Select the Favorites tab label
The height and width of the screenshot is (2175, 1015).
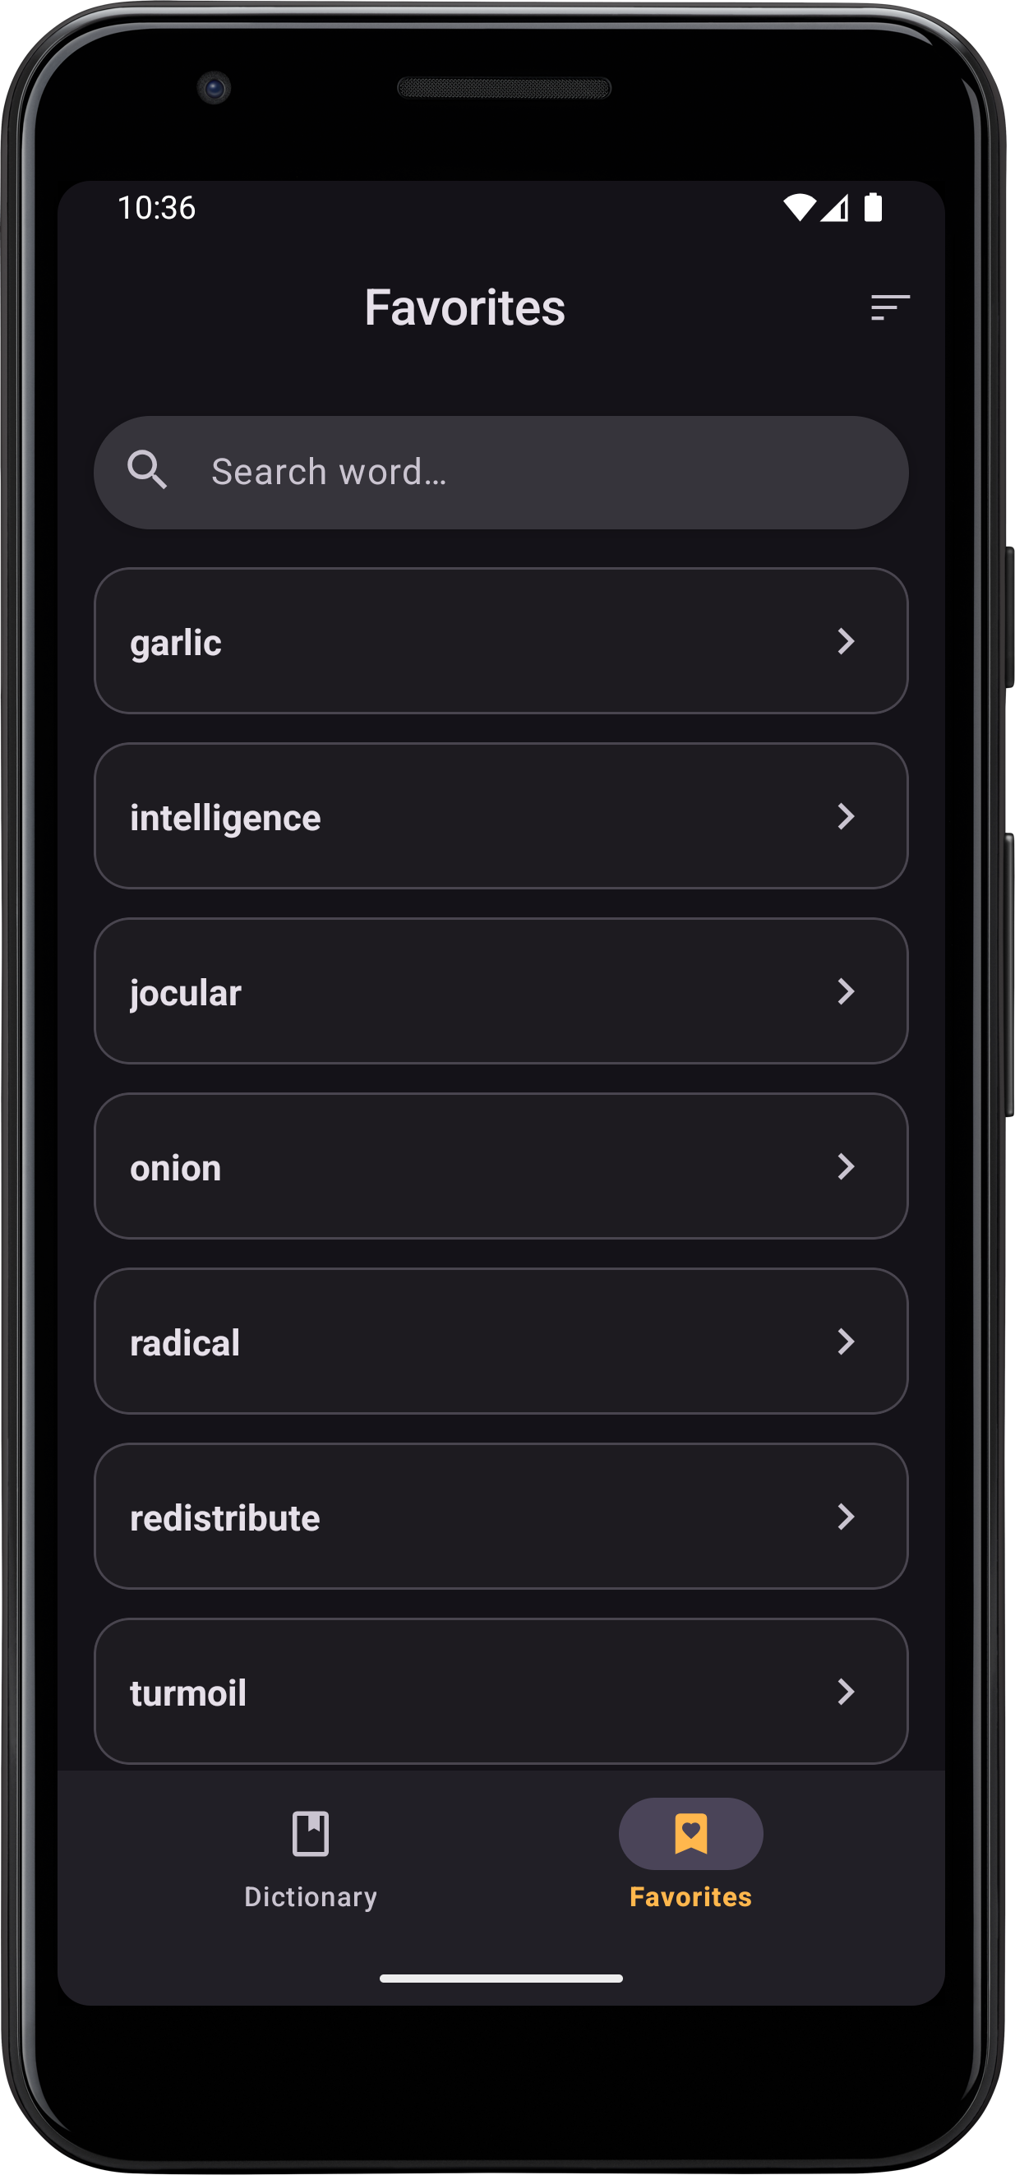point(690,1897)
